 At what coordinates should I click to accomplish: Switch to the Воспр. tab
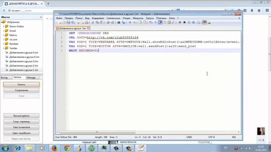[5, 78]
